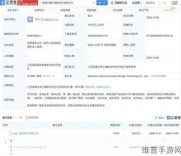Image resolution: width=181 pixels, height=156 pixels.
Task: Click the Qichacha logo in the header
Action: point(8,2)
